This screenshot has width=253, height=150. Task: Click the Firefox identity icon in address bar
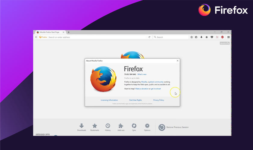point(43,37)
